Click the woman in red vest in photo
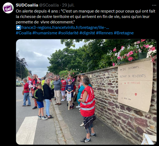159x146 pixels. click(x=88, y=105)
